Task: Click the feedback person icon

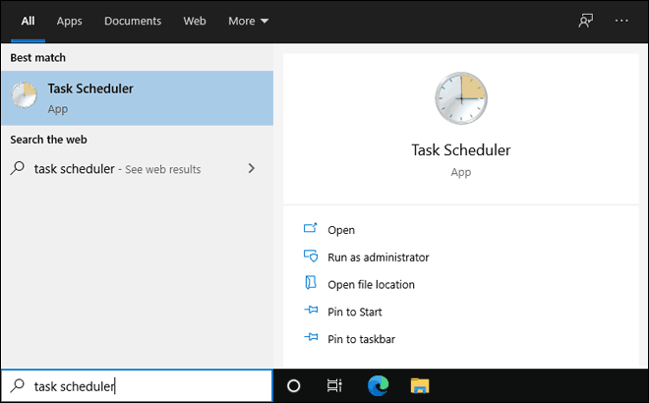Action: point(586,21)
